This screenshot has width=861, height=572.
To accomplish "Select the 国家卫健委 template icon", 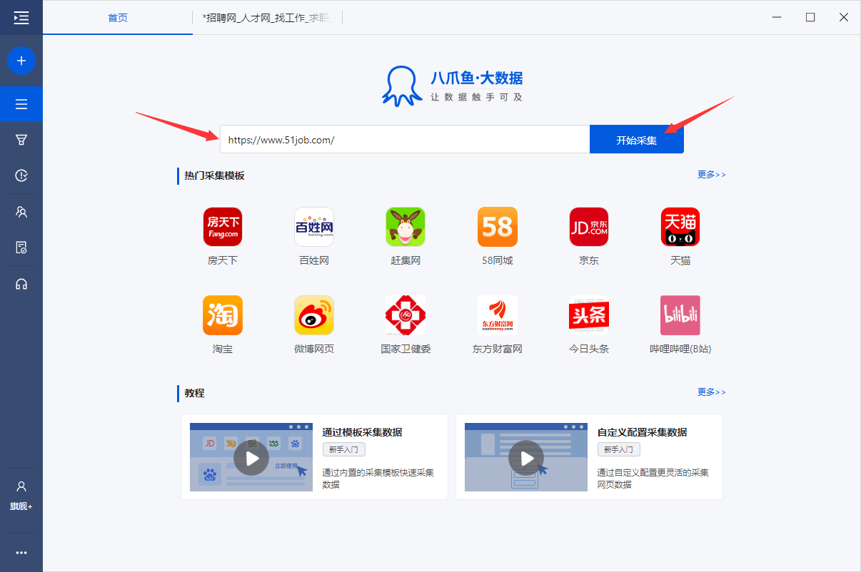I will coord(406,315).
